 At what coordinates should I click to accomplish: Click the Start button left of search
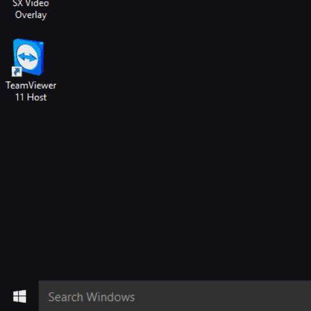tap(19, 296)
